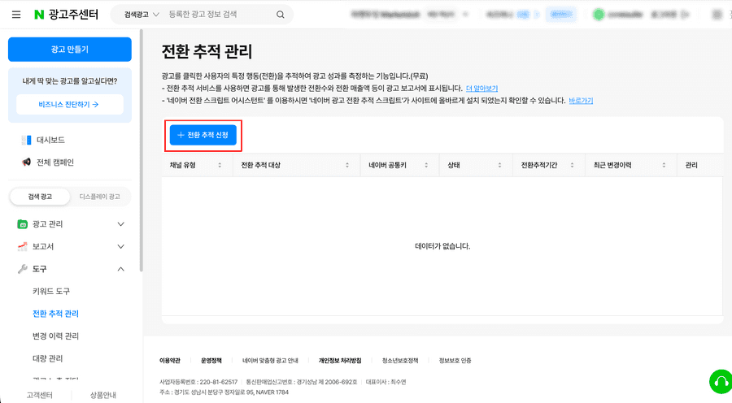Click the sidebar vertical scrollbar
Image resolution: width=732 pixels, height=403 pixels.
click(141, 150)
